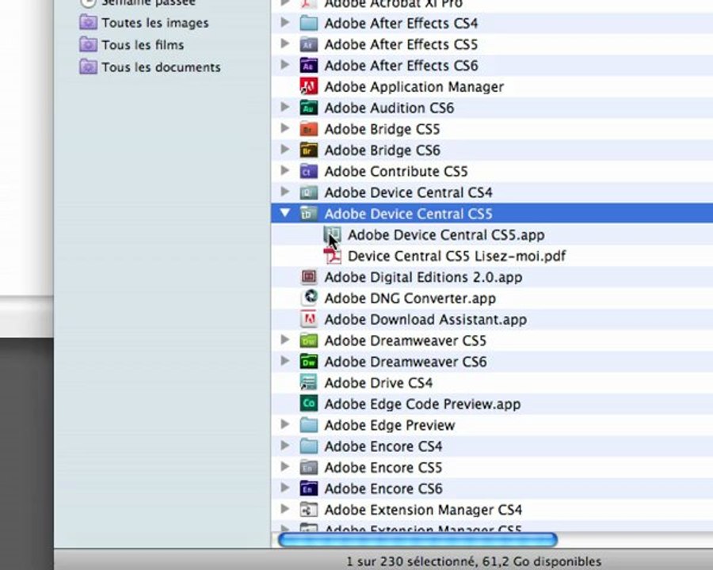The width and height of the screenshot is (713, 570).
Task: Select the 'Adobe Digital Editions 2.0.app' name
Action: [x=423, y=277]
